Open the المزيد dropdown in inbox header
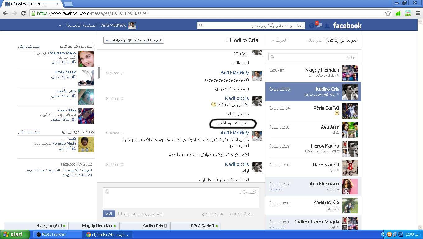423x239 pixels. 279,40
